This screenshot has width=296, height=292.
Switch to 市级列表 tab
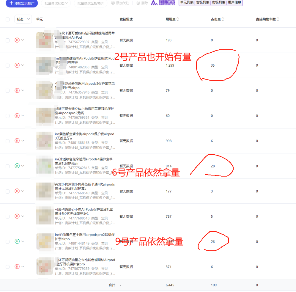(218, 2)
